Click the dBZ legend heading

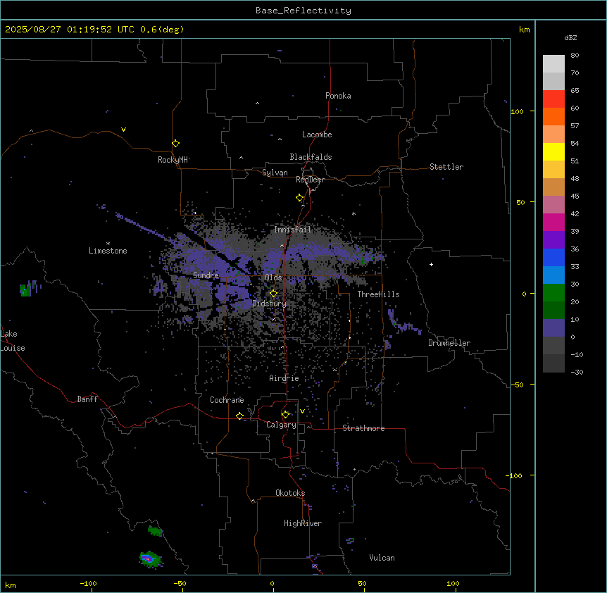coord(570,37)
